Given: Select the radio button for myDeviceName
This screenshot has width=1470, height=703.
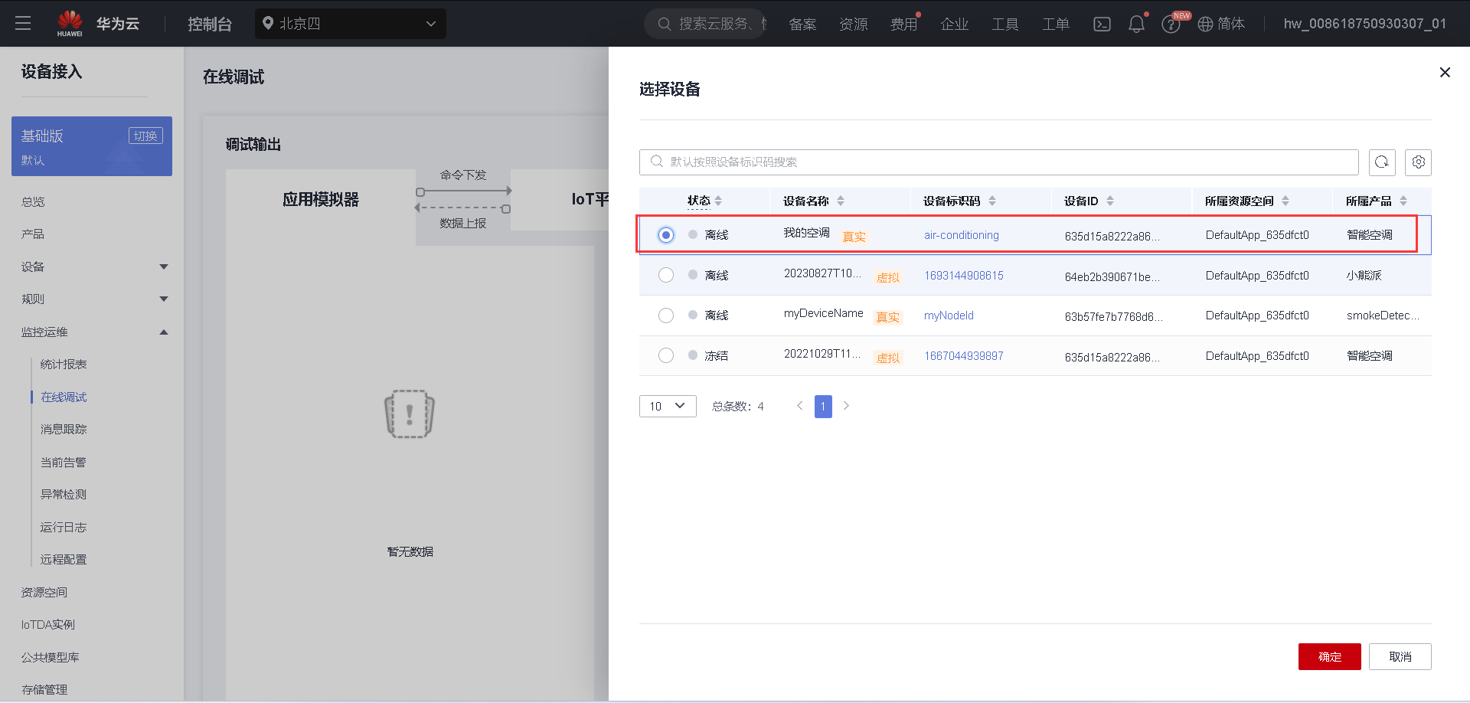Looking at the screenshot, I should pyautogui.click(x=665, y=315).
